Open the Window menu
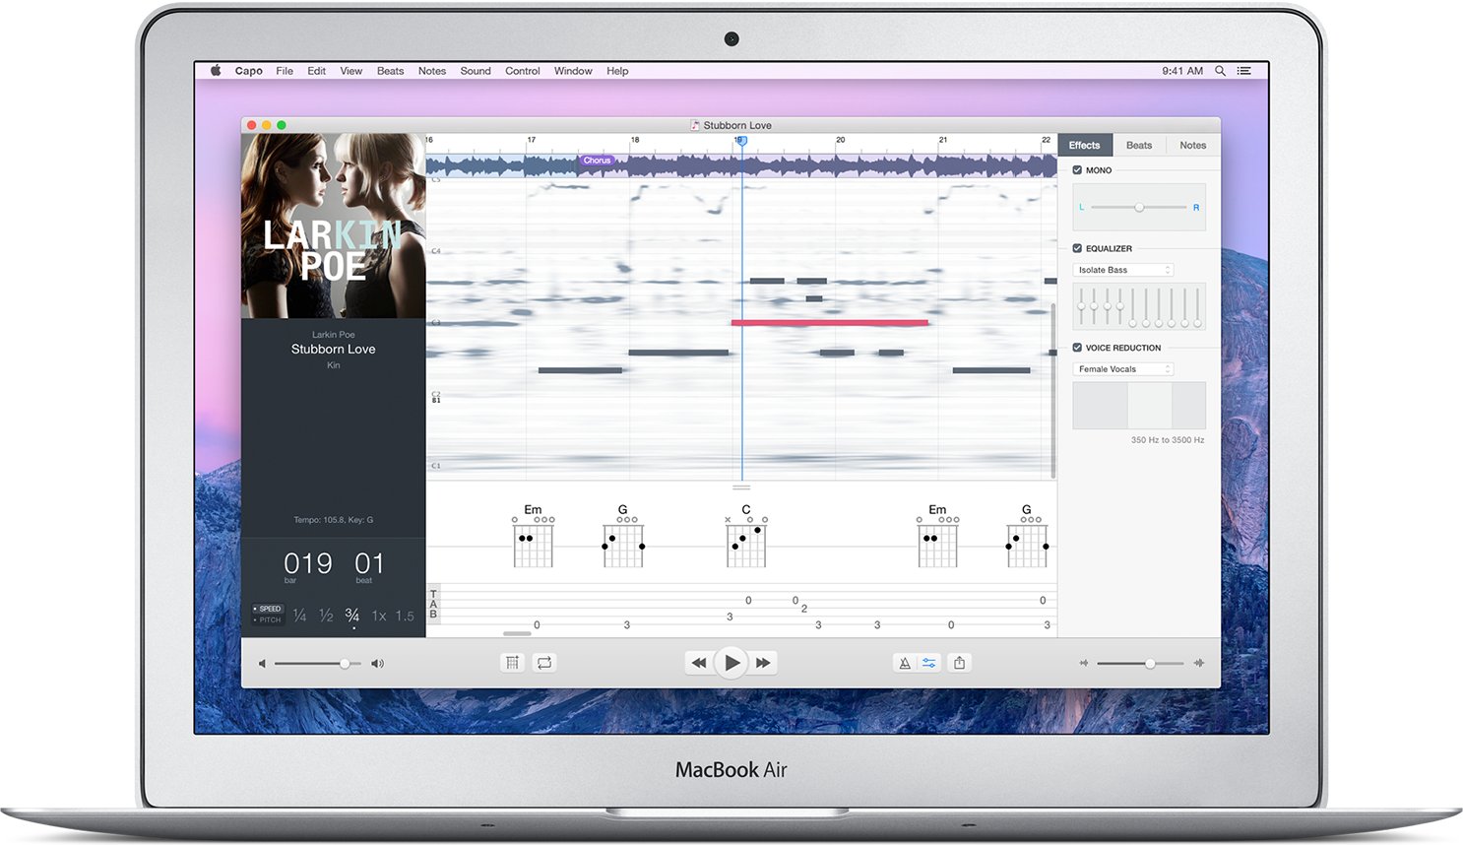This screenshot has width=1463, height=845. click(573, 71)
